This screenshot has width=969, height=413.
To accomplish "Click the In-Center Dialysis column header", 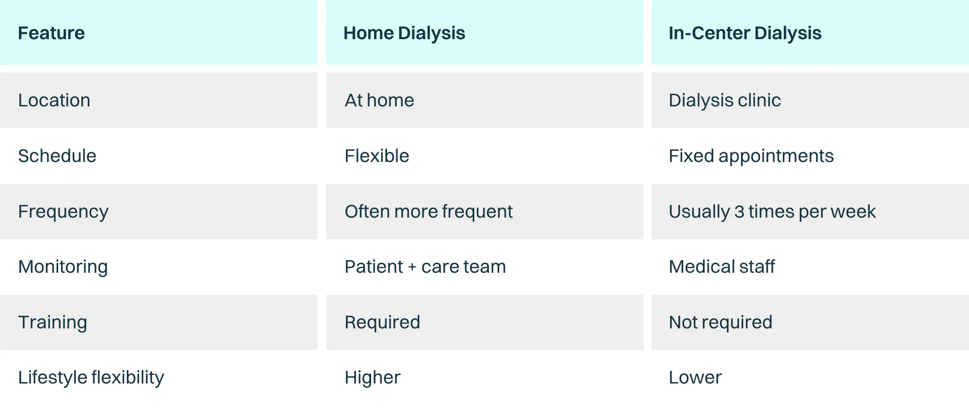I will pos(745,33).
